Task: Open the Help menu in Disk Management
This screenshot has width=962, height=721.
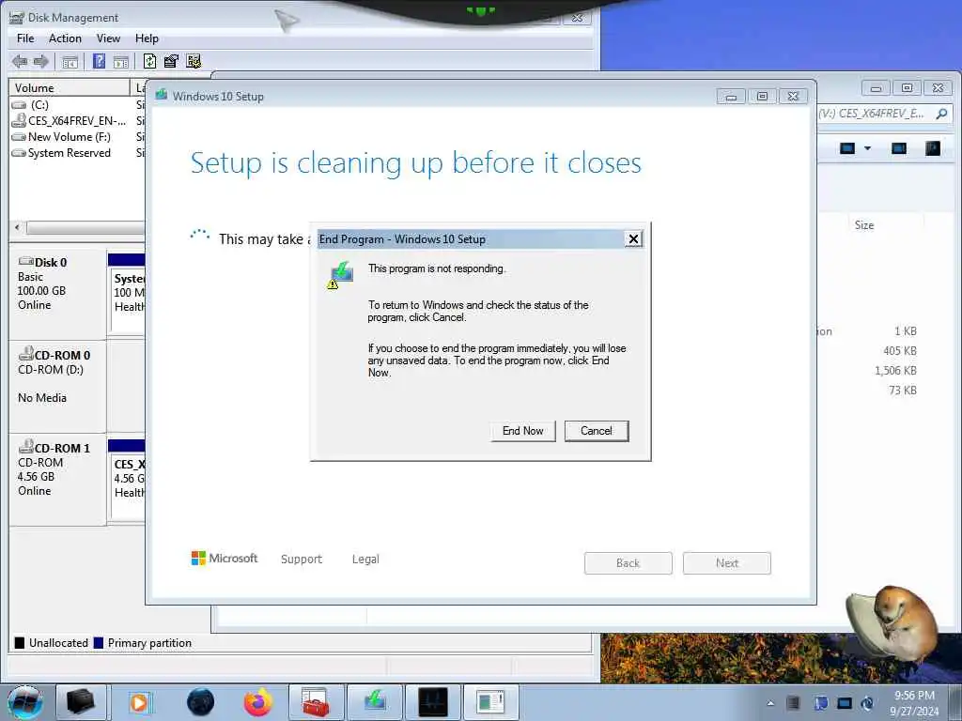Action: pyautogui.click(x=147, y=38)
